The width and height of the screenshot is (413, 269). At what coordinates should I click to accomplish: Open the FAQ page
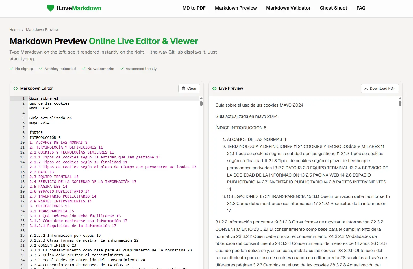click(361, 8)
